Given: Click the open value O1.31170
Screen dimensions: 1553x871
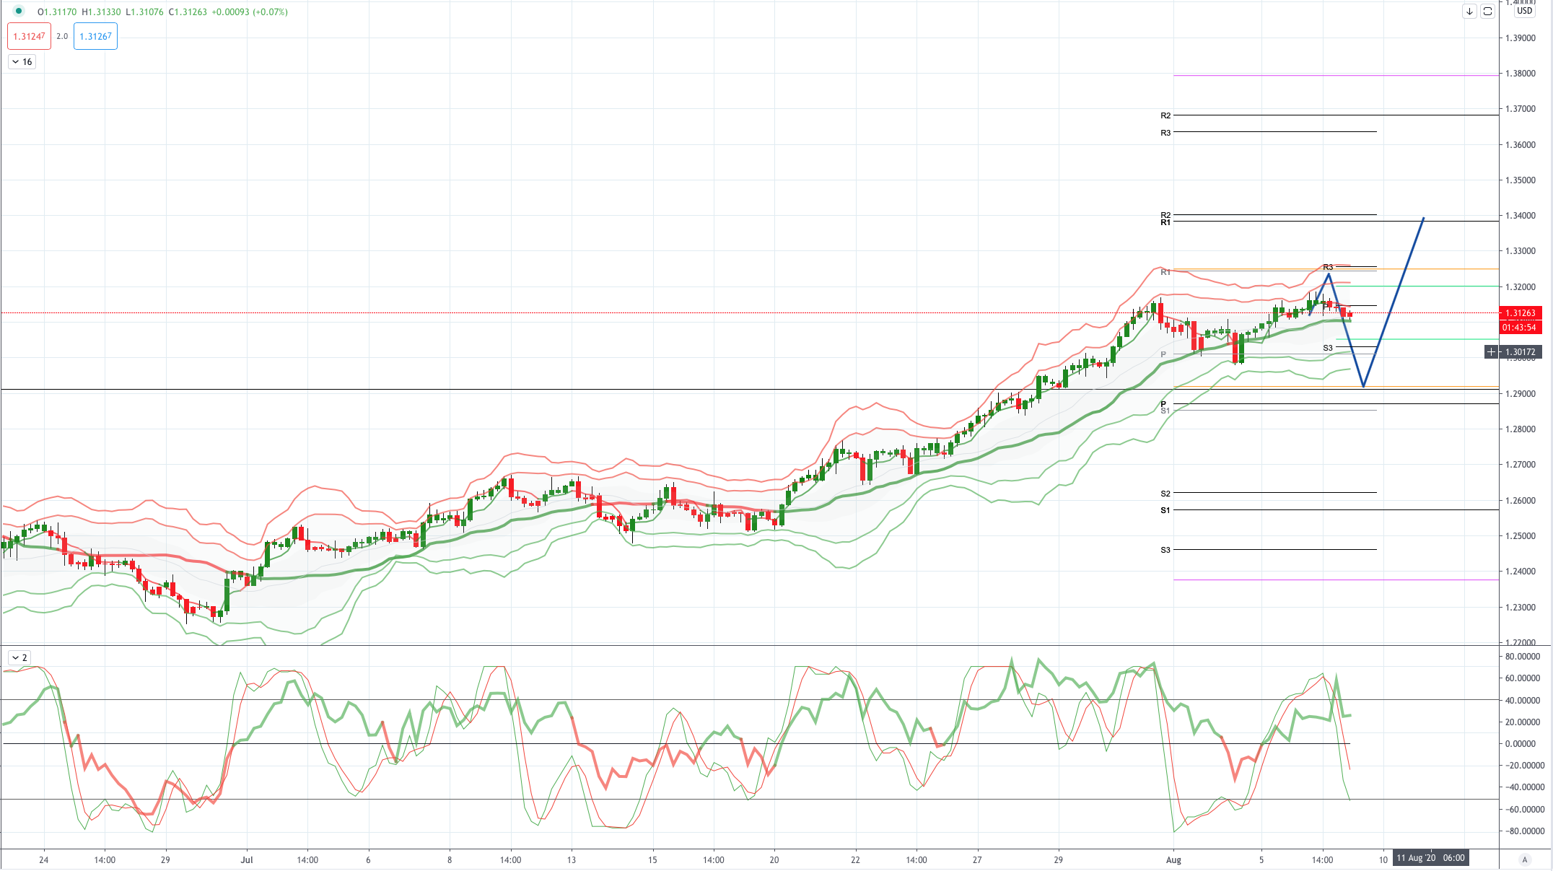Looking at the screenshot, I should (x=57, y=12).
